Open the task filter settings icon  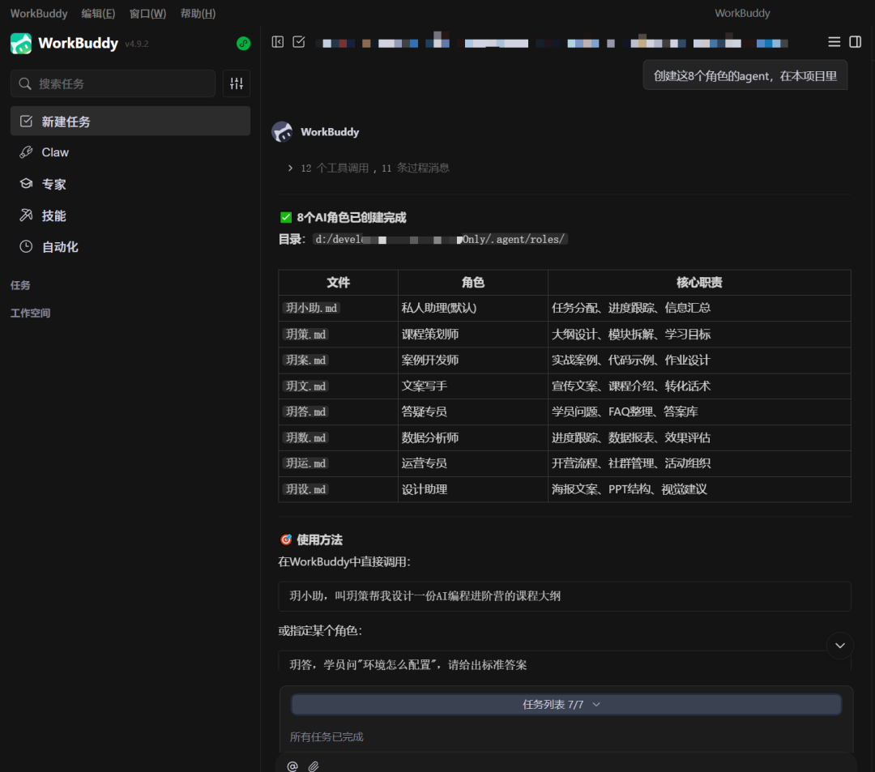coord(237,83)
